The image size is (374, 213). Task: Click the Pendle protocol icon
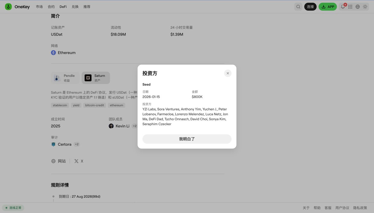pos(56,78)
